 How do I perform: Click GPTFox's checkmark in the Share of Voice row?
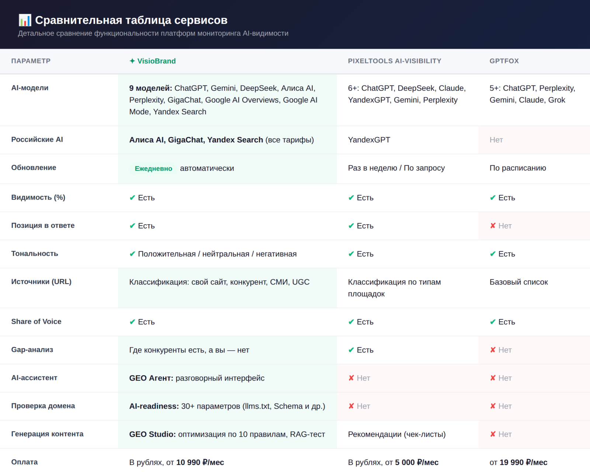[x=493, y=322]
